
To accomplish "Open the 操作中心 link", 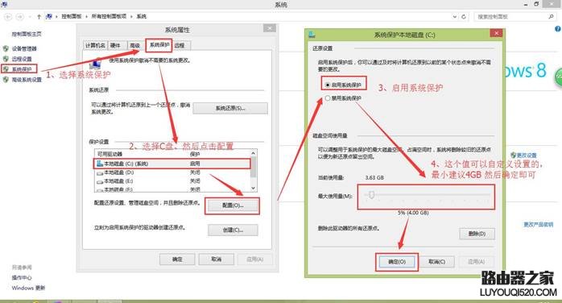I will tap(22, 277).
